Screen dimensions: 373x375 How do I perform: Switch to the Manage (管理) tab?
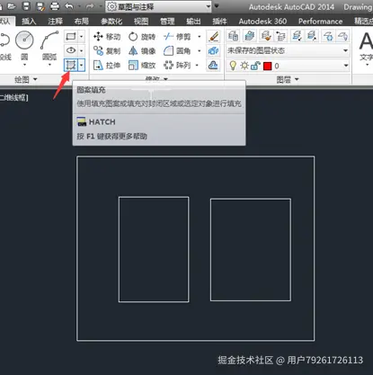[167, 22]
